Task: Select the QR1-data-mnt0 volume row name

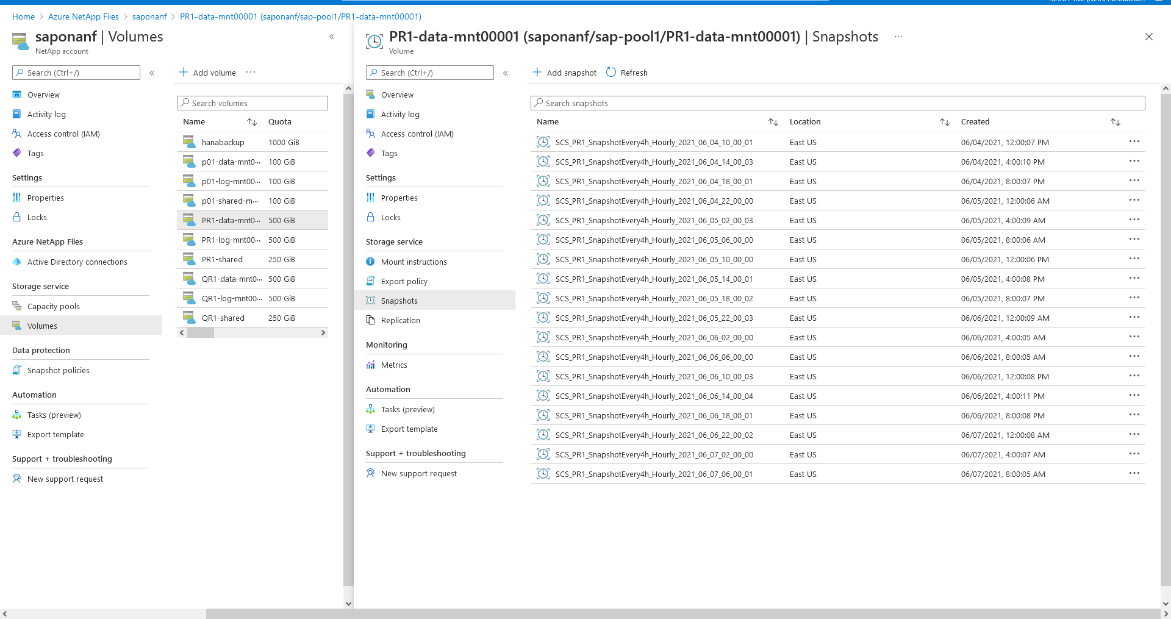Action: click(x=232, y=279)
